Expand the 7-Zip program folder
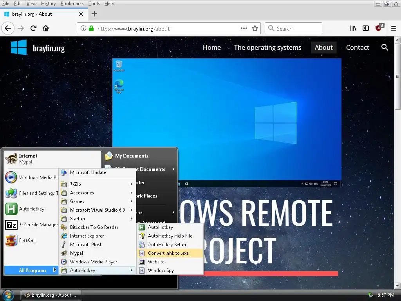 (97, 184)
